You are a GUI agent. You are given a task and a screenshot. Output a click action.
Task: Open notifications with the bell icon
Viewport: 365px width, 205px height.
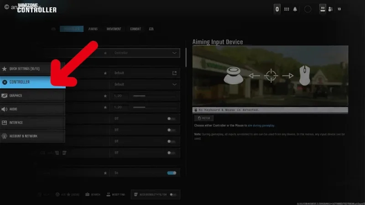coord(295,9)
